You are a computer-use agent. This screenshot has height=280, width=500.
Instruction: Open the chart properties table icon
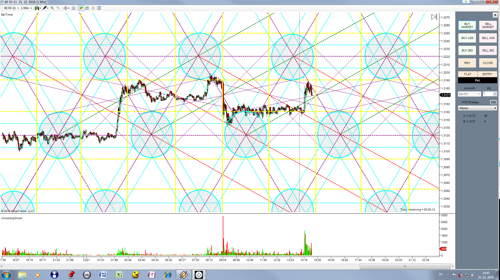click(99, 8)
